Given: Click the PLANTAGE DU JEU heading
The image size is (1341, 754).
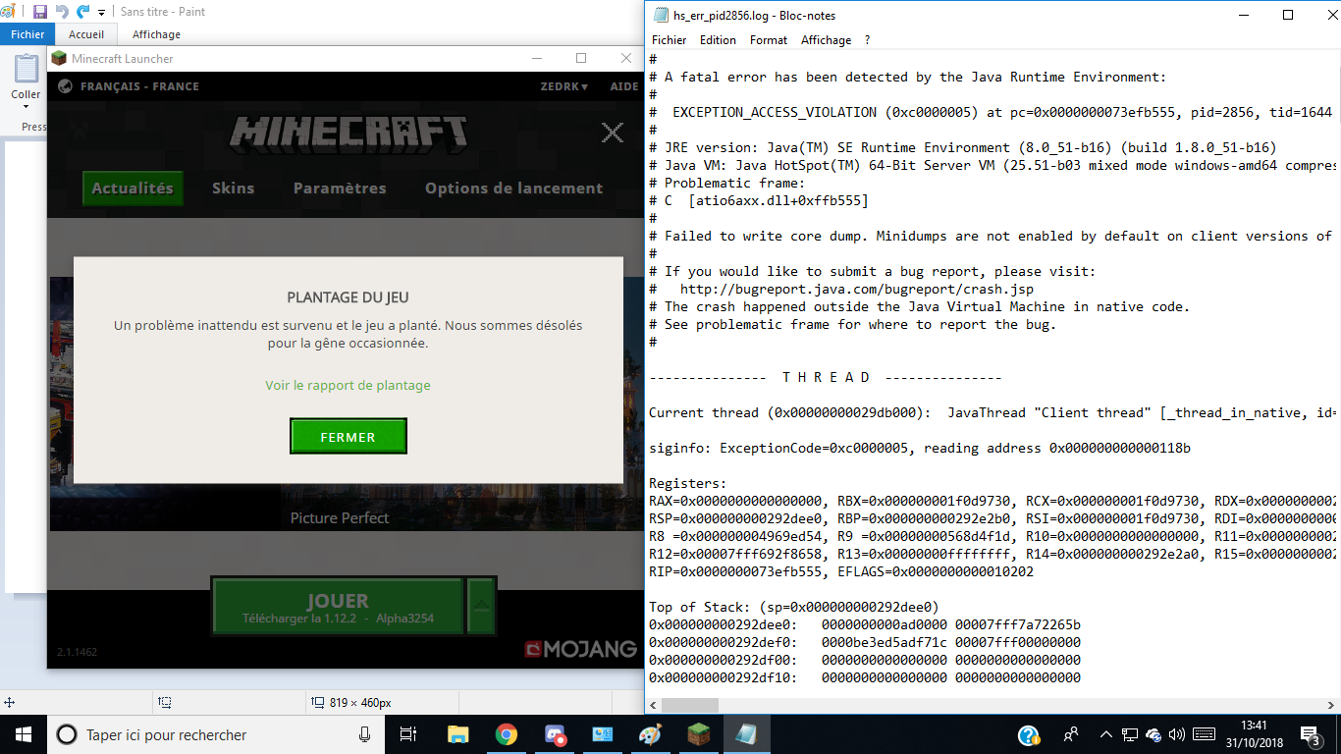Looking at the screenshot, I should coord(348,297).
